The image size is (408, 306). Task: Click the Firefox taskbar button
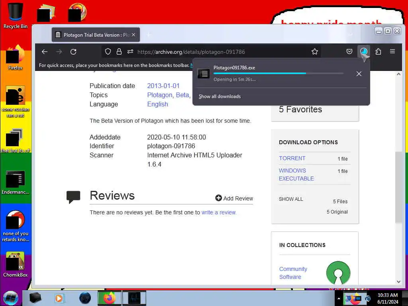click(109, 298)
